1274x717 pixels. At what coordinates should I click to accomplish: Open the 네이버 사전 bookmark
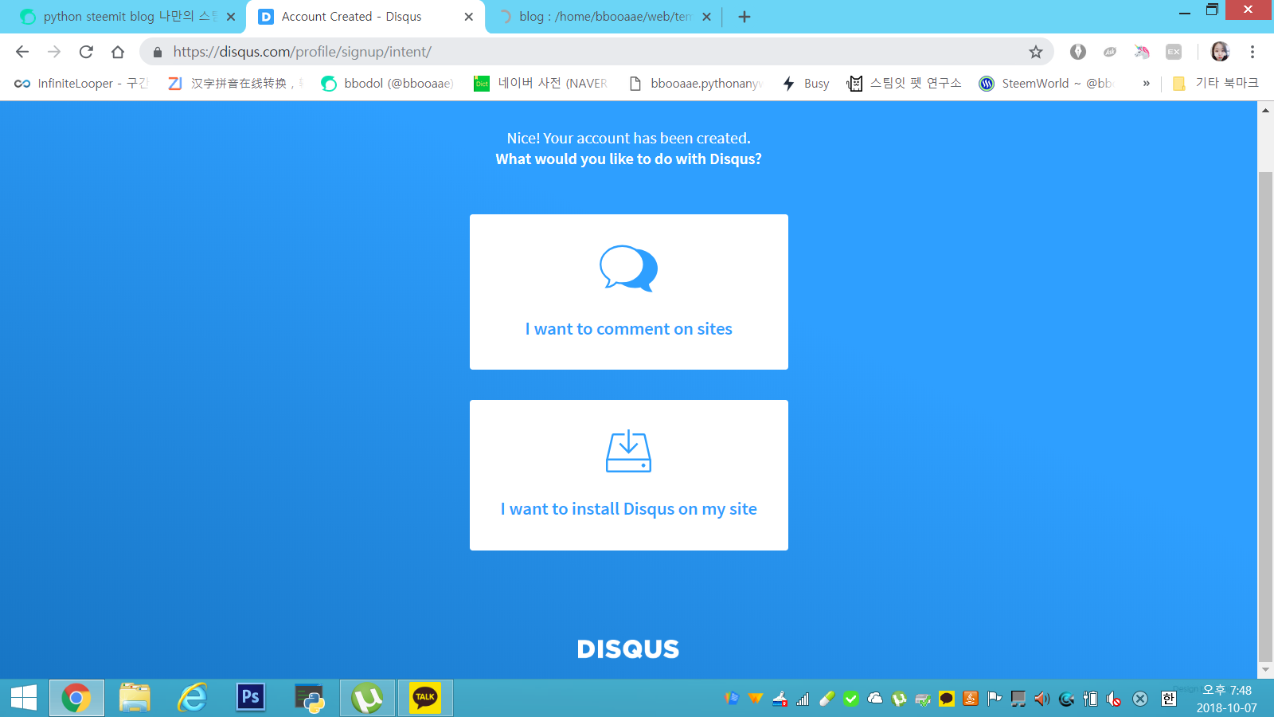tap(541, 84)
